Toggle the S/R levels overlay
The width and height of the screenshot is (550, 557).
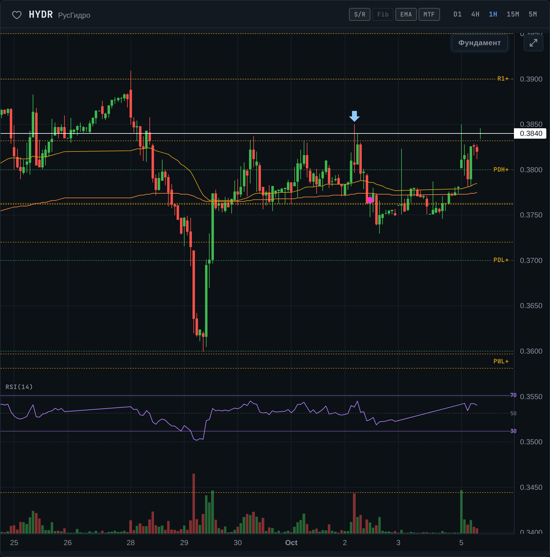(360, 14)
